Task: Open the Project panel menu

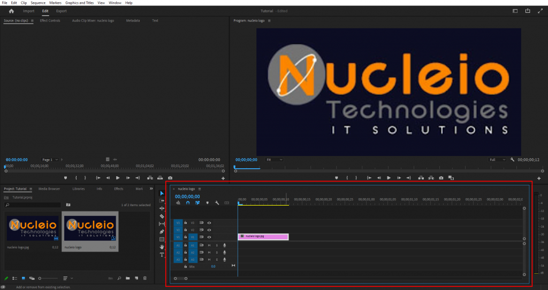Action: (31, 189)
